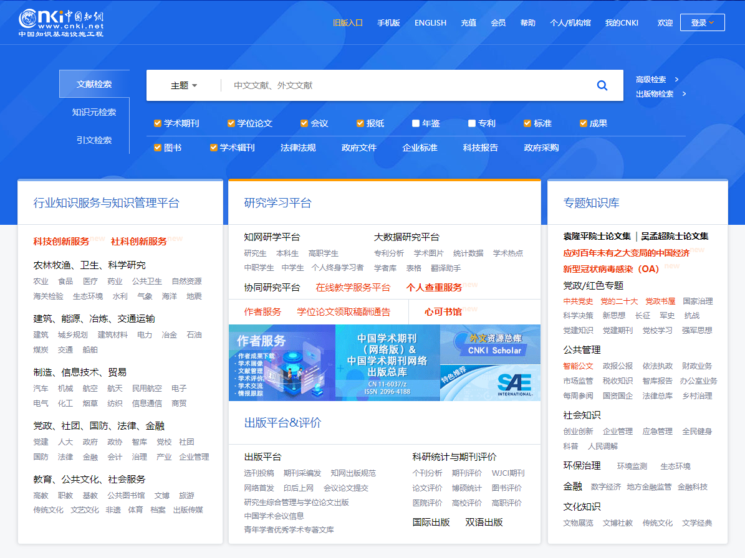The width and height of the screenshot is (745, 558).
Task: Open 智能公文 link
Action: (x=578, y=366)
